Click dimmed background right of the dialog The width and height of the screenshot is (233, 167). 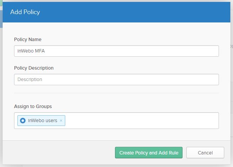coord(231,95)
